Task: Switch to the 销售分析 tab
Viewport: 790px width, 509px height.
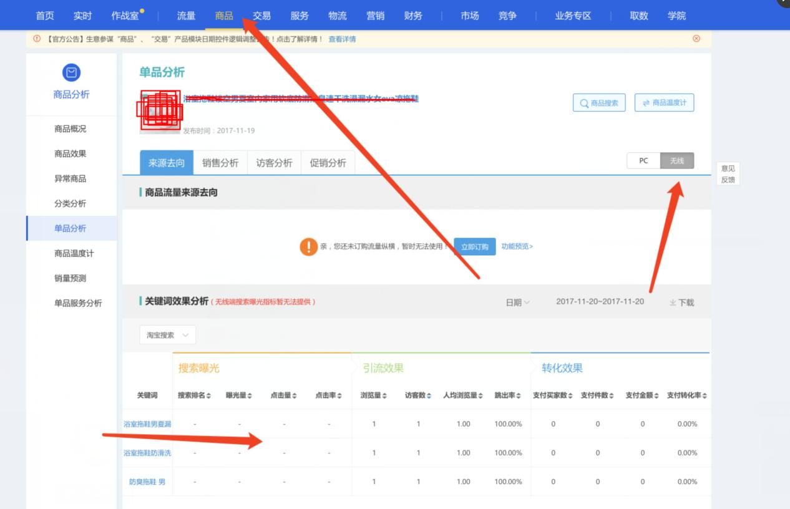Action: [220, 162]
